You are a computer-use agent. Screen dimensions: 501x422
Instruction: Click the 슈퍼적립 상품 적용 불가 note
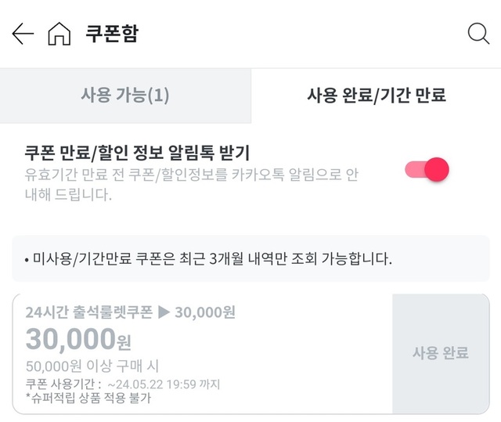(88, 399)
